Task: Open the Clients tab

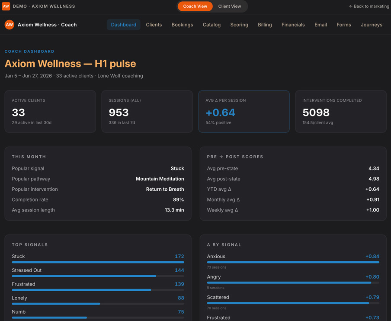Action: (154, 25)
